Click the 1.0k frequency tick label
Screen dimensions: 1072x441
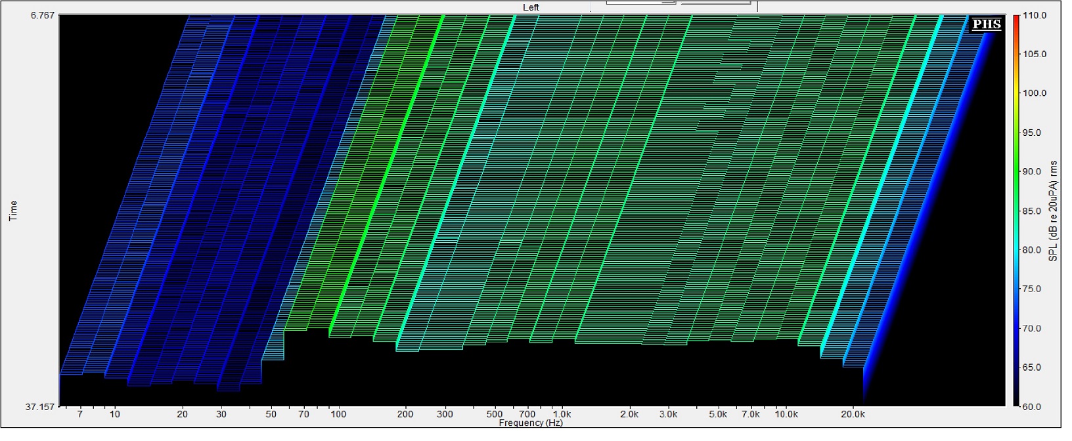pos(562,415)
